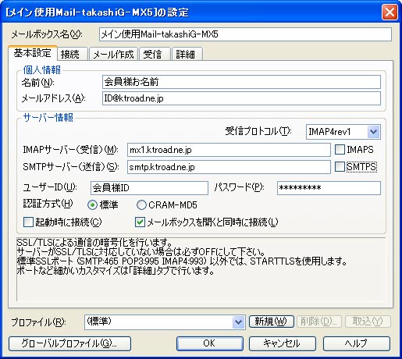Enable the IMAPS checkbox
Image resolution: width=402 pixels, height=359 pixels.
tap(340, 150)
